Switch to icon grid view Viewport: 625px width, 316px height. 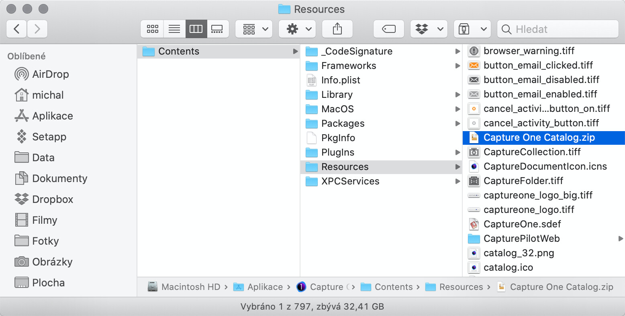click(x=152, y=29)
